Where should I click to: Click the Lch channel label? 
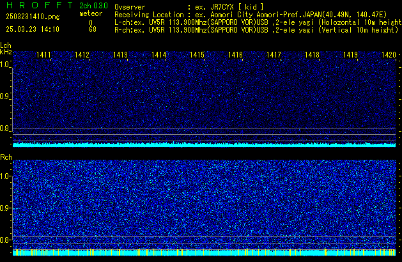pyautogui.click(x=6, y=45)
